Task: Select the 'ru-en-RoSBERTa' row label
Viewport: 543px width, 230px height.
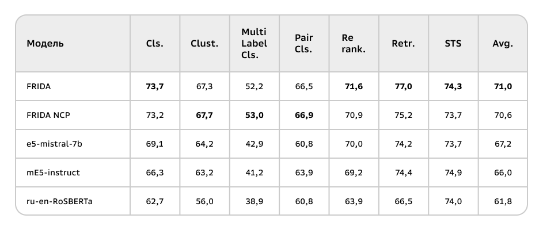Action: (59, 201)
